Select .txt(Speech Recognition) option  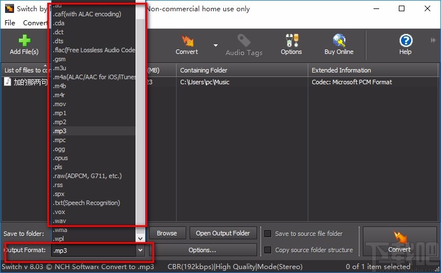93,203
